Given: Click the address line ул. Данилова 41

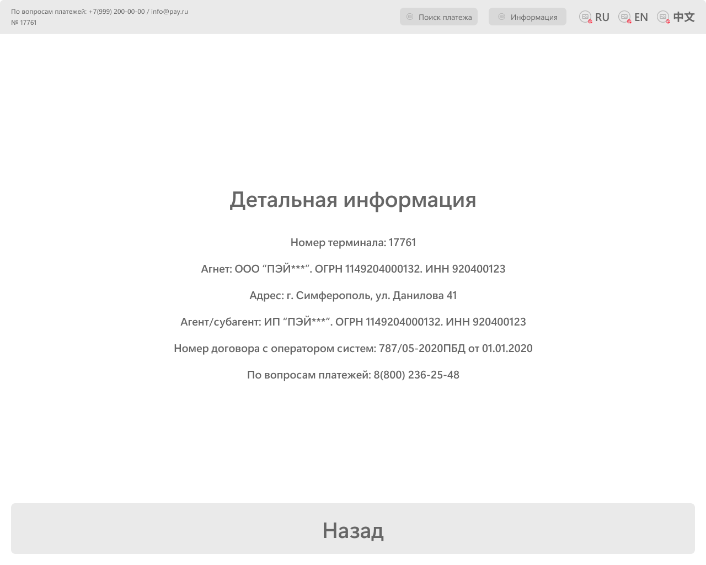Looking at the screenshot, I should (x=353, y=295).
